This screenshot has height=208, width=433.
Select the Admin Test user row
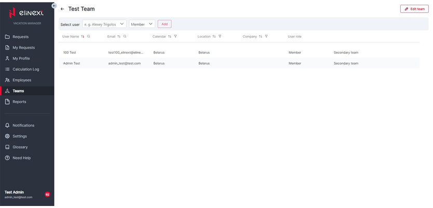(x=72, y=63)
